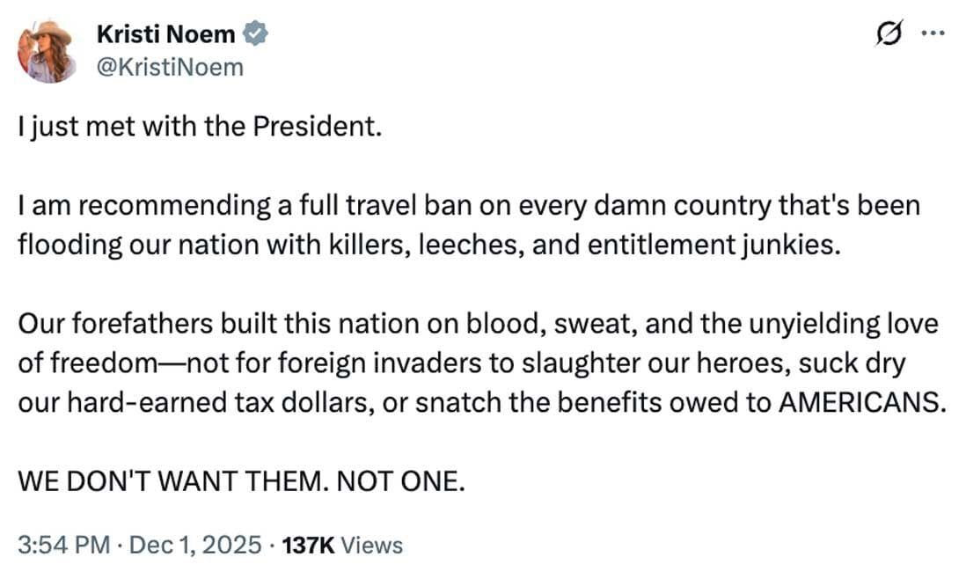Click the word Views in footer
Screen dimensions: 966x572
tap(371, 546)
